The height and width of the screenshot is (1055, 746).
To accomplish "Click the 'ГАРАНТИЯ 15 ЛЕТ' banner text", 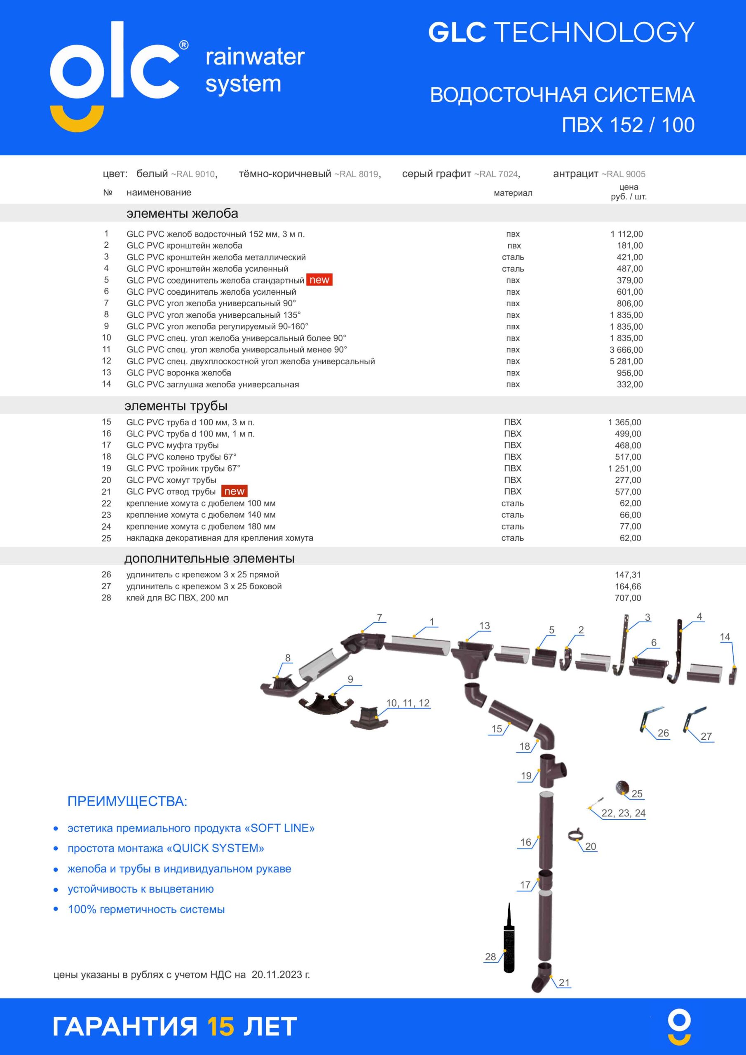I will point(175,1027).
